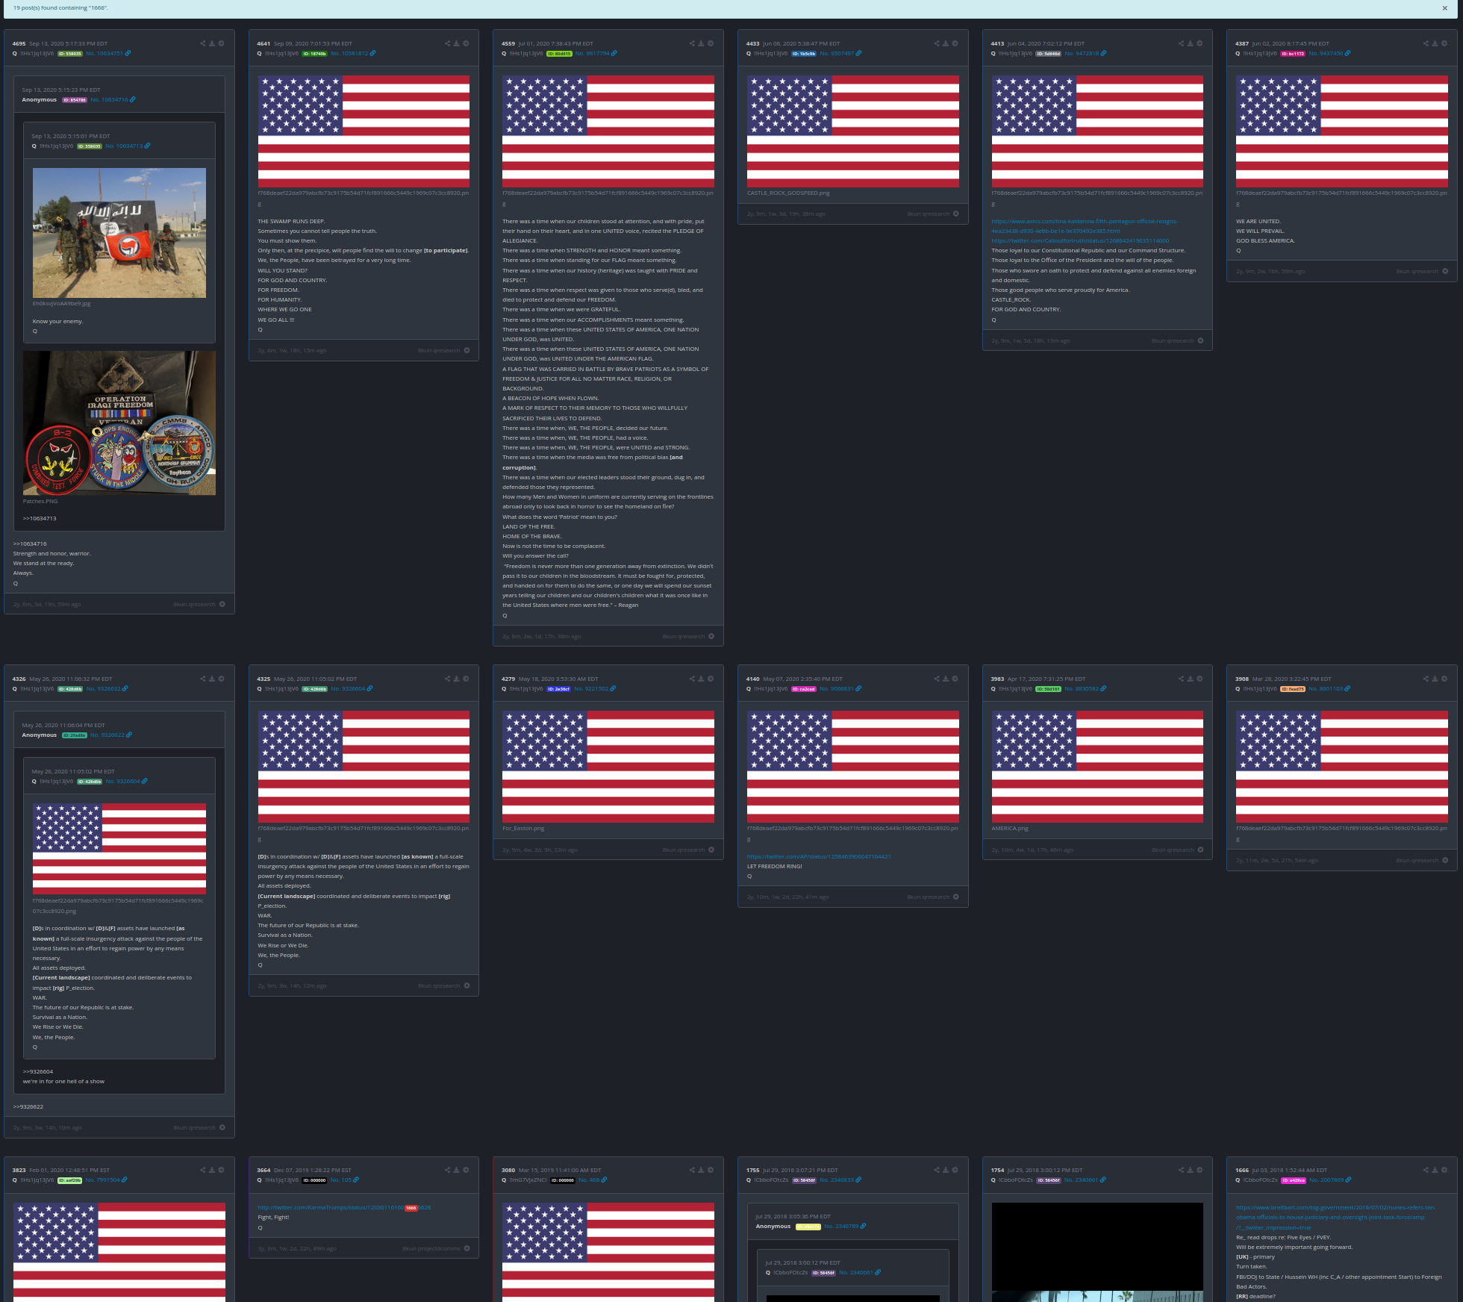Open '8kun qresearch' source link of post 4140

(928, 897)
